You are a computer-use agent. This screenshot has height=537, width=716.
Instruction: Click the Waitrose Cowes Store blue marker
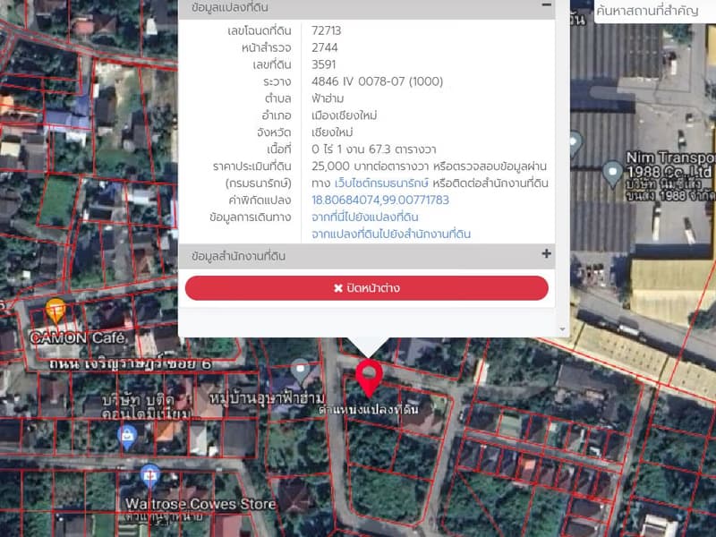149,477
